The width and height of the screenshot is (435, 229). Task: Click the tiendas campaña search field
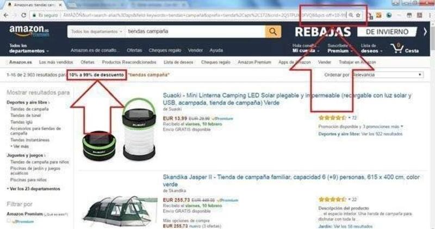point(195,32)
